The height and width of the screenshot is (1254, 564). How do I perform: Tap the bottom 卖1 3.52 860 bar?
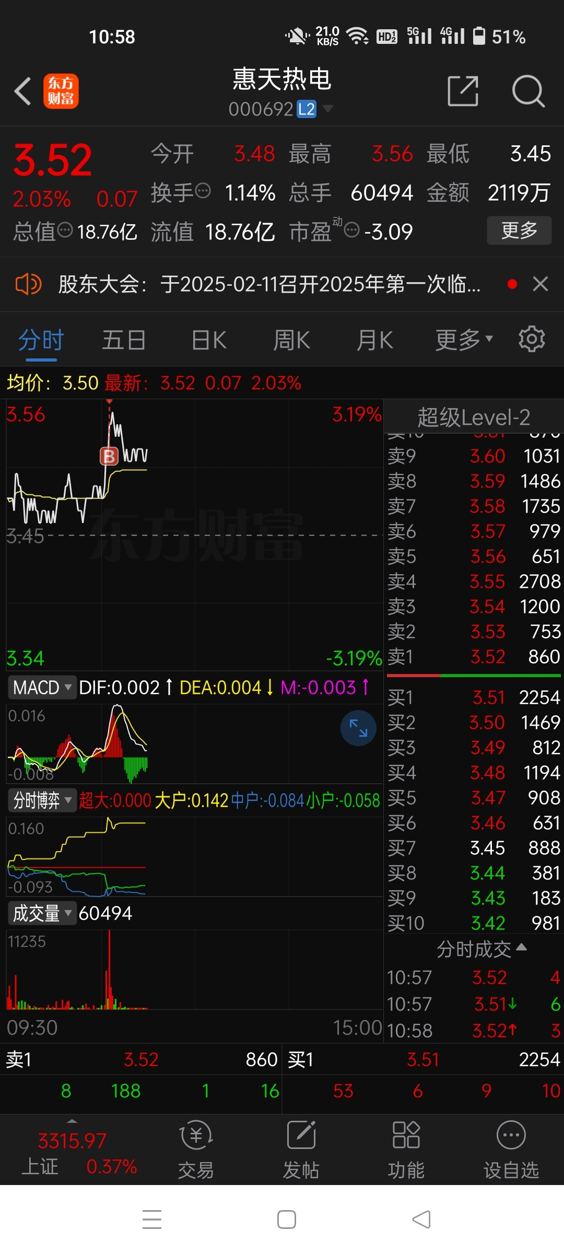pyautogui.click(x=141, y=1059)
